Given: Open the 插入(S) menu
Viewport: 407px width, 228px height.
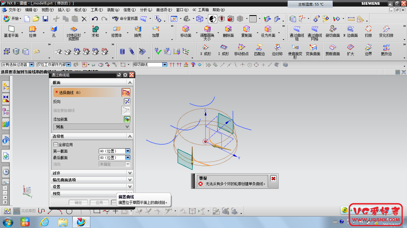Looking at the screenshot, I should (64, 10).
